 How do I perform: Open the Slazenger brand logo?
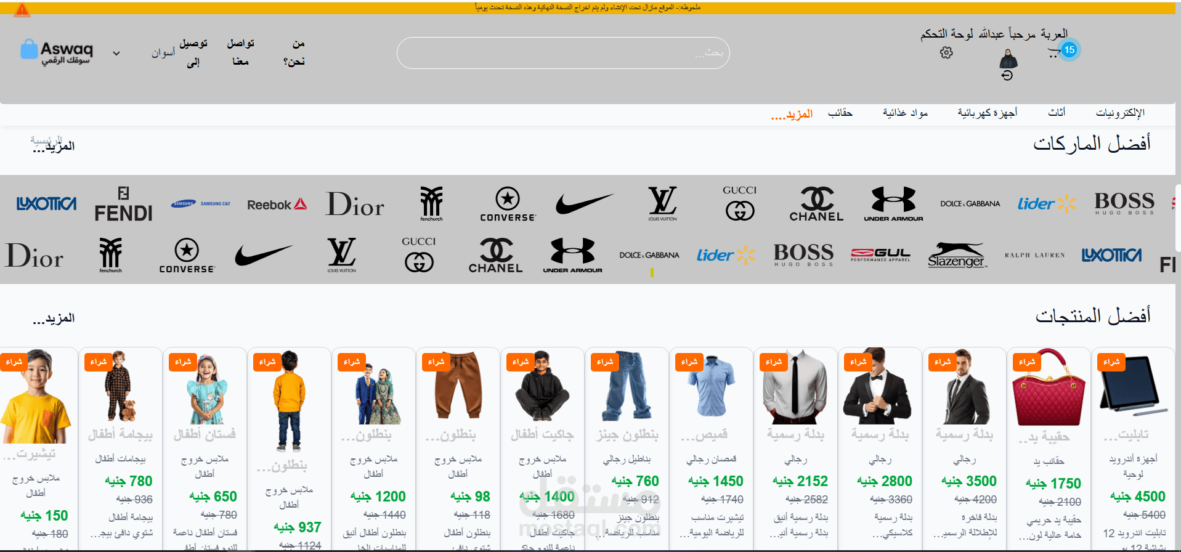point(957,255)
